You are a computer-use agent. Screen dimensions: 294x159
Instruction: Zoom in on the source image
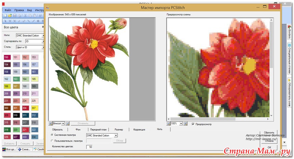(51, 123)
